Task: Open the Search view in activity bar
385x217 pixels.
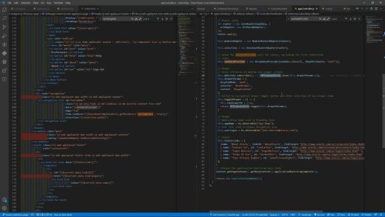Action: point(4,18)
